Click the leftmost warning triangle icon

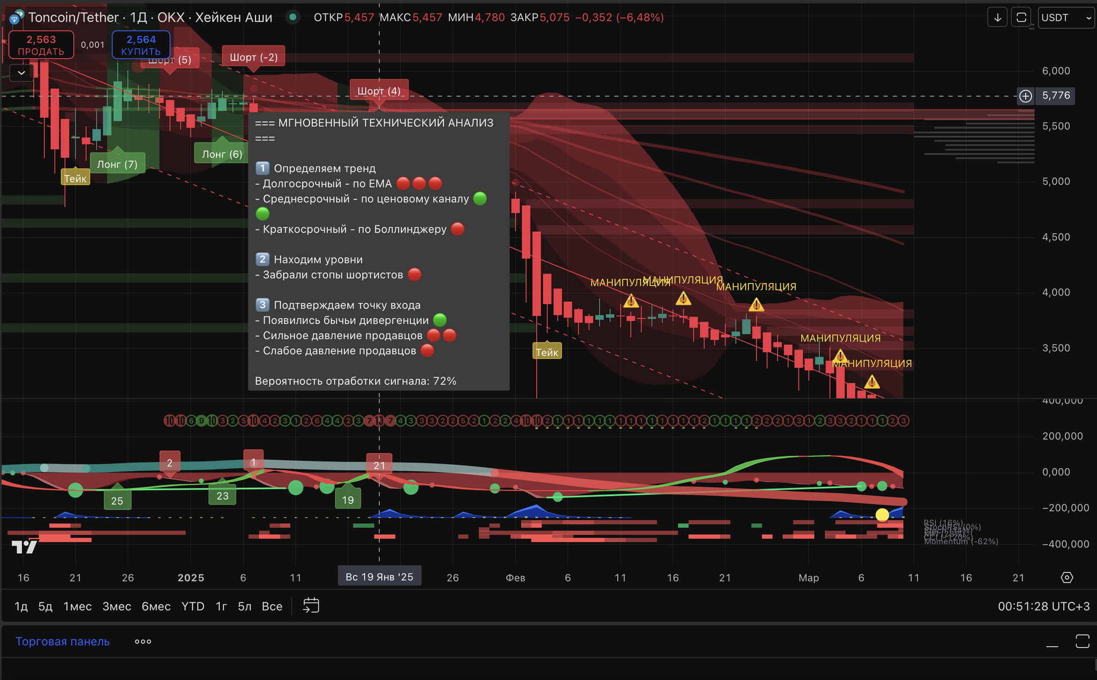pos(631,301)
